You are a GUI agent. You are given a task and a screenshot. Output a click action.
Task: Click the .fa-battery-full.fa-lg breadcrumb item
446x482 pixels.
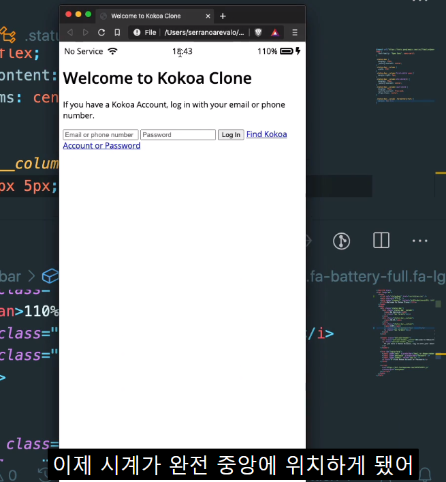click(x=377, y=276)
